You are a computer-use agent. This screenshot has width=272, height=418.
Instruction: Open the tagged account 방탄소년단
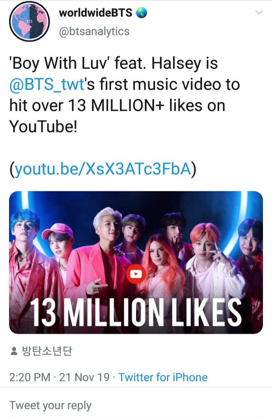(x=47, y=351)
